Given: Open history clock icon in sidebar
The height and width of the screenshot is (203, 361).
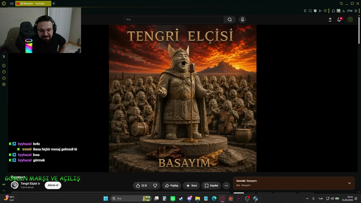Looking at the screenshot, I should click(4, 72).
